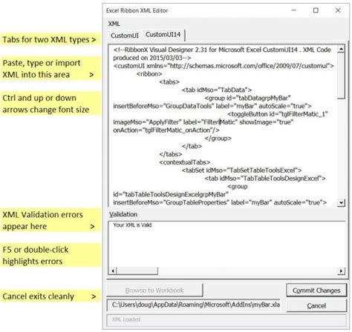Image resolution: width=352 pixels, height=332 pixels.
Task: Click the Cancel button
Action: (x=316, y=305)
